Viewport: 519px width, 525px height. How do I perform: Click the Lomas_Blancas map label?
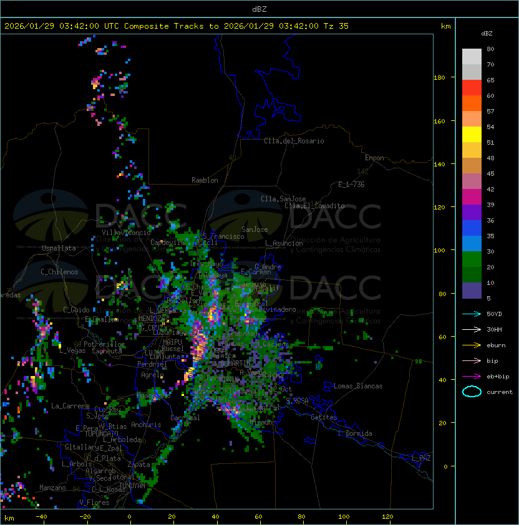pyautogui.click(x=358, y=386)
